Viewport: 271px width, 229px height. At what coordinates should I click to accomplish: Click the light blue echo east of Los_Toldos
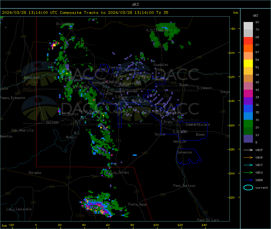tap(135, 155)
